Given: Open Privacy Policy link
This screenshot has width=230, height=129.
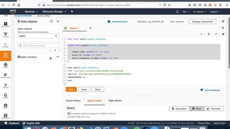Looking at the screenshot, I should (x=204, y=123).
